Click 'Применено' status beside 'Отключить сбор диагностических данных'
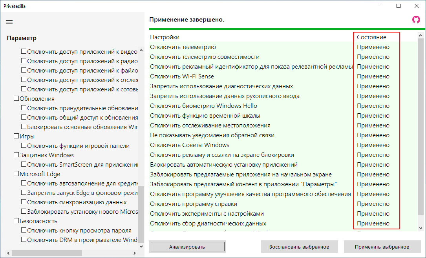The image size is (426, 258). [373, 223]
